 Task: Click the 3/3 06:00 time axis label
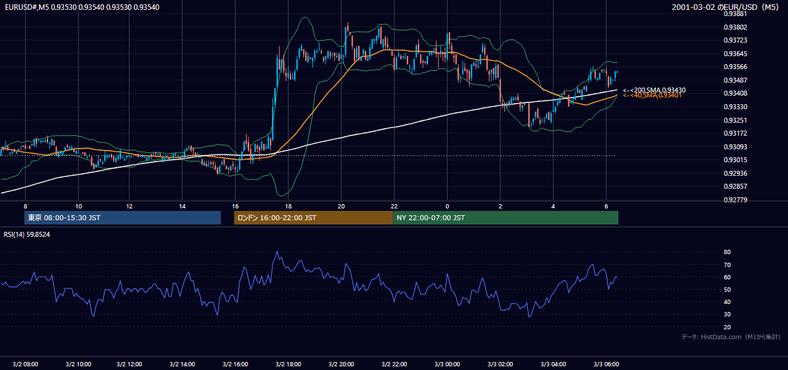click(x=607, y=364)
